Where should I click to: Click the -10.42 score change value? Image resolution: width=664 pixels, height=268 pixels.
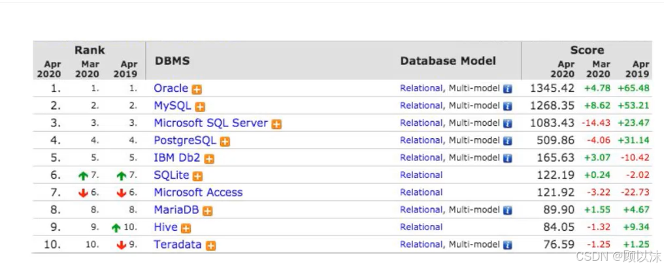[x=634, y=158]
